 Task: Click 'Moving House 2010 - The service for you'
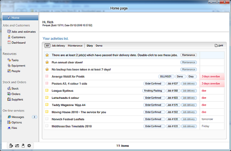[x=79, y=112]
